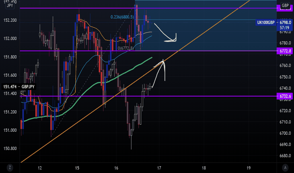The width and height of the screenshot is (294, 173).
Task: Click the 6750.0 value on right price axis
Action: point(285,77)
